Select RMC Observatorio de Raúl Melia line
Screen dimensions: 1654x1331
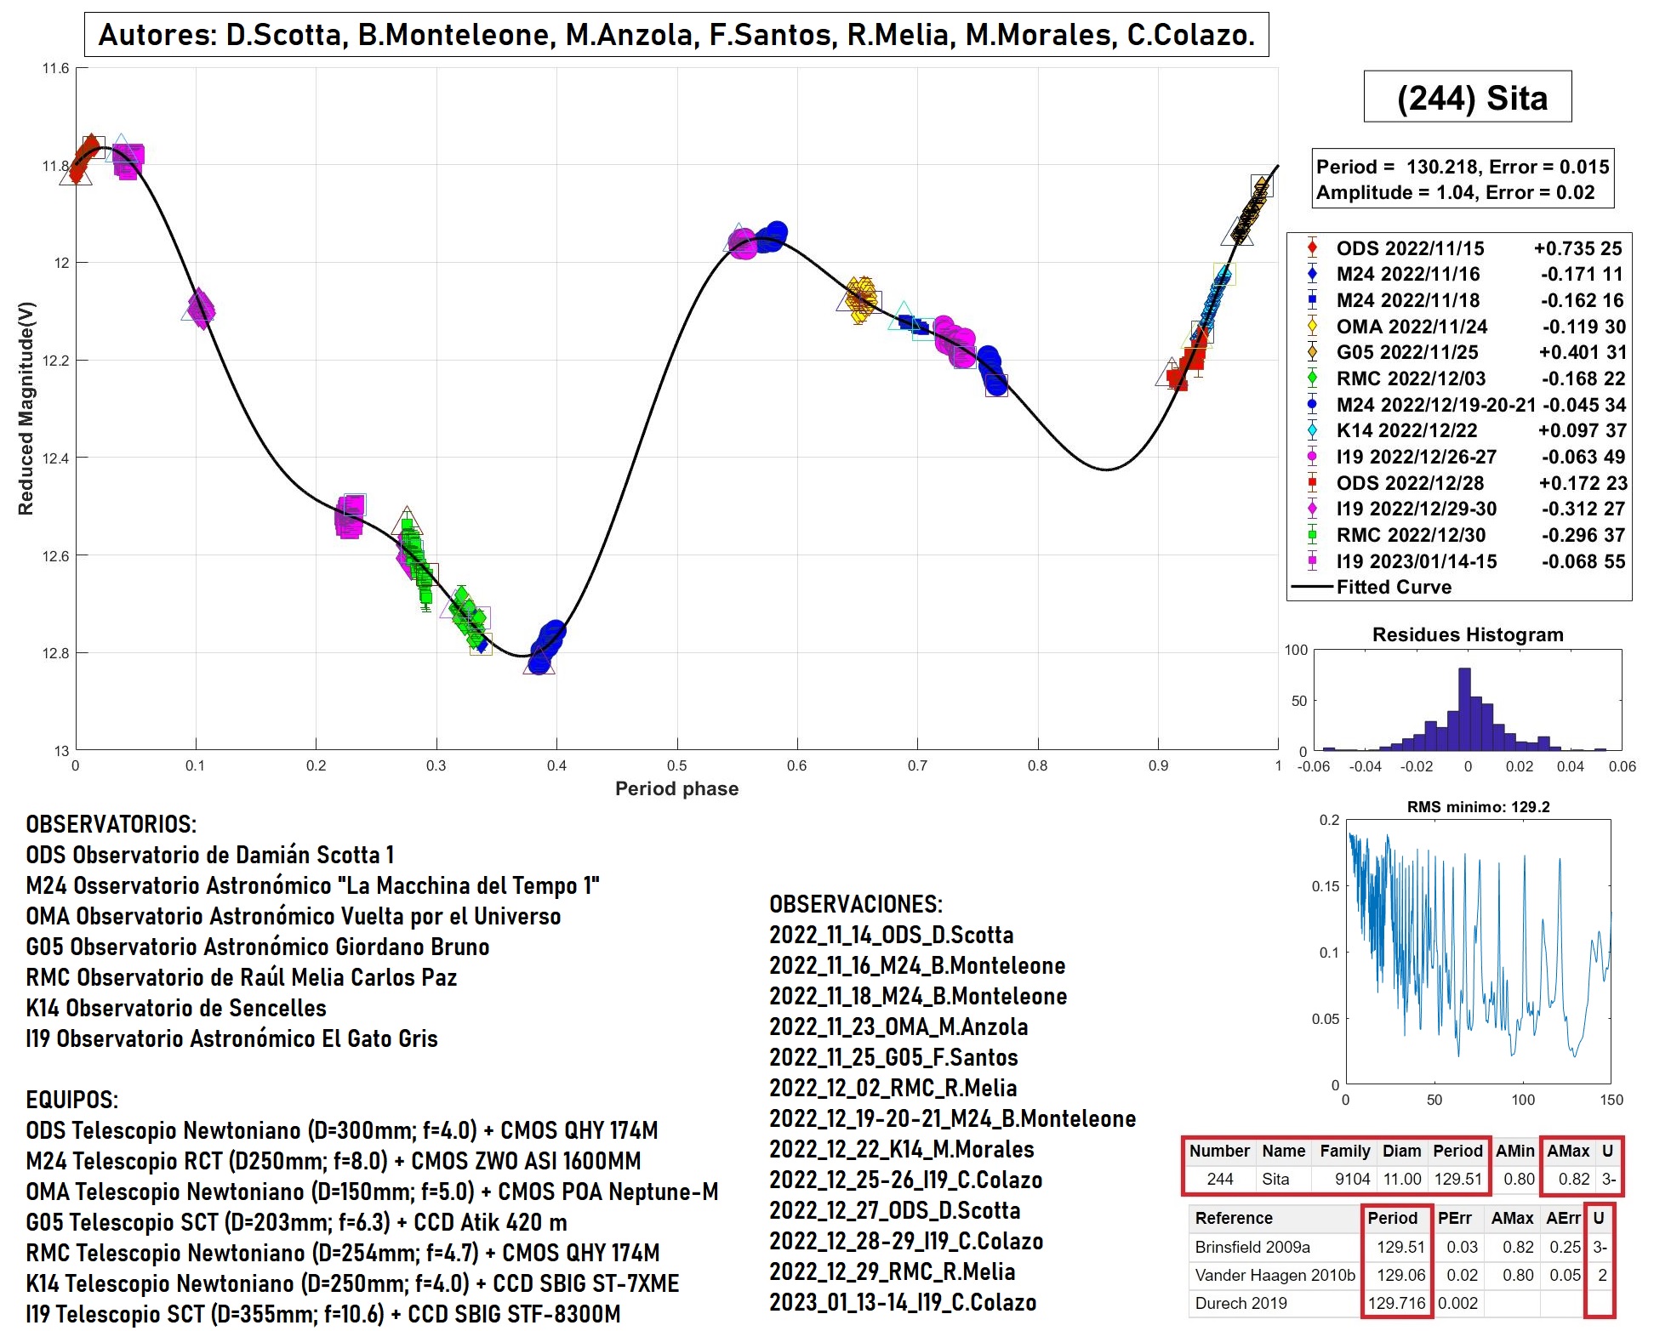point(242,977)
